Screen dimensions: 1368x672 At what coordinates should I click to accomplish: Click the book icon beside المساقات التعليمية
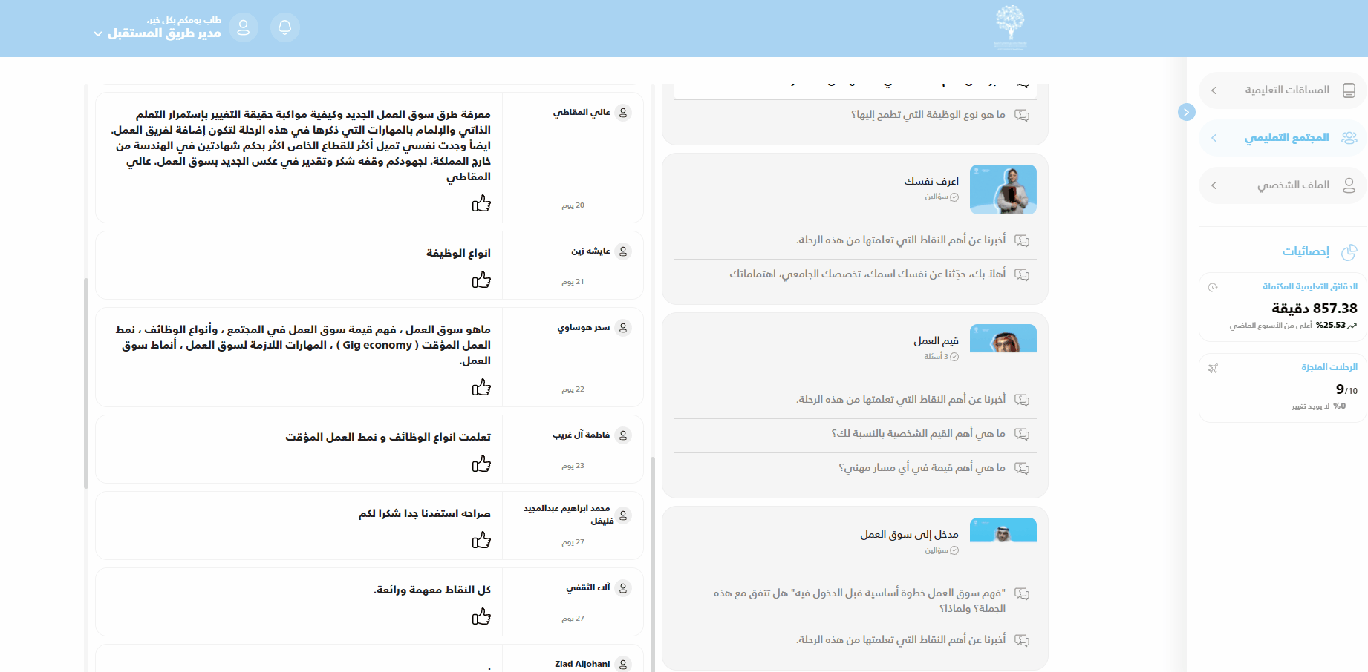click(x=1349, y=90)
